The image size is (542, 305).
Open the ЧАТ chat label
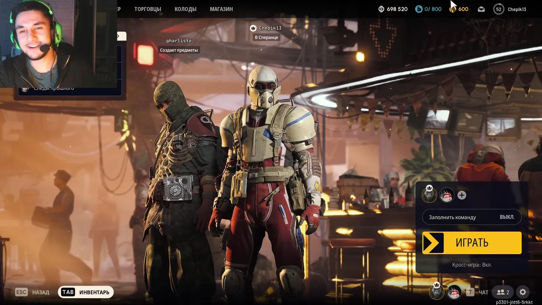484,292
